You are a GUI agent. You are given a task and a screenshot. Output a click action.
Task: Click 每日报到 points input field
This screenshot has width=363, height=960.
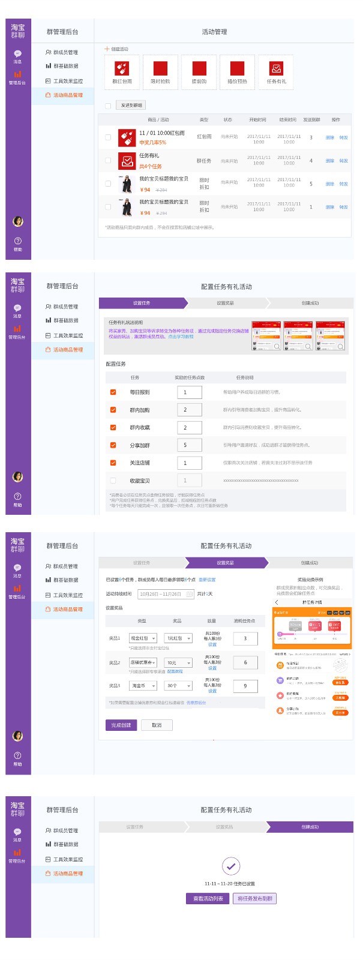point(190,392)
